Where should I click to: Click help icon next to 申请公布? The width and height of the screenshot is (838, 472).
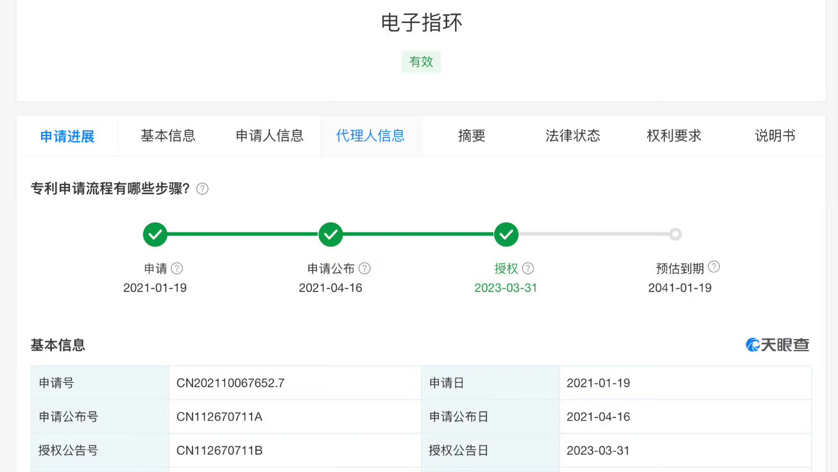tap(364, 268)
